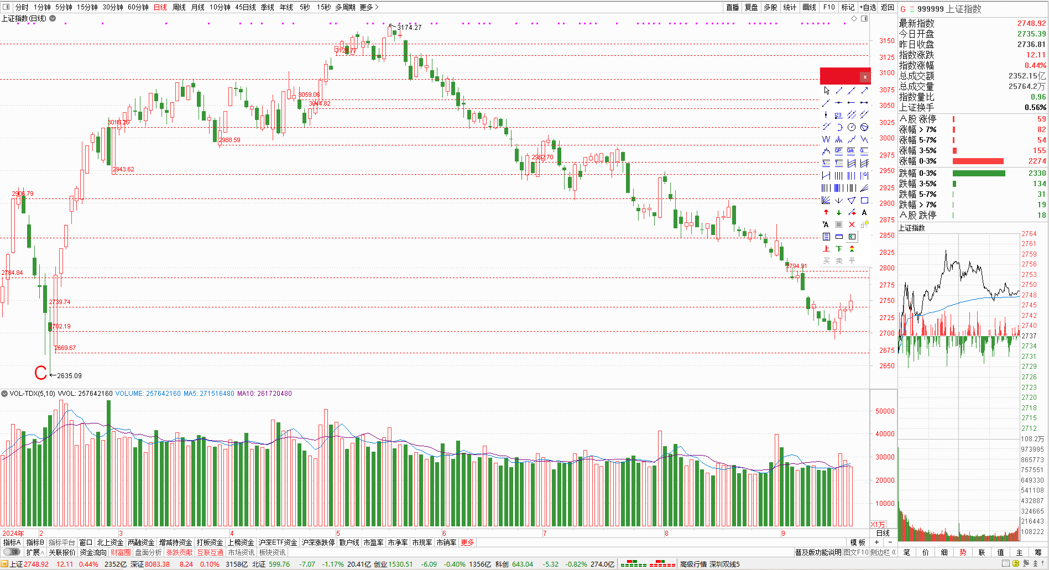
Task: Click the 复盘 button in top toolbar
Action: (751, 7)
